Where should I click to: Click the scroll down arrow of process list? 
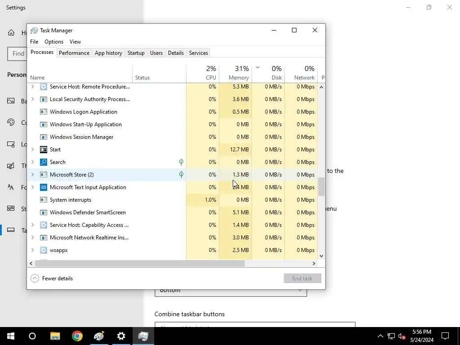322,256
